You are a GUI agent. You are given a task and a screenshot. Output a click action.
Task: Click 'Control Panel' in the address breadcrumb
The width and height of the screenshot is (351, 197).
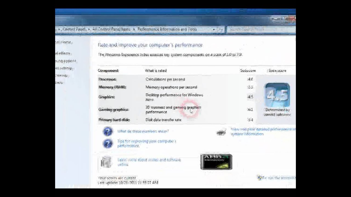pyautogui.click(x=74, y=29)
